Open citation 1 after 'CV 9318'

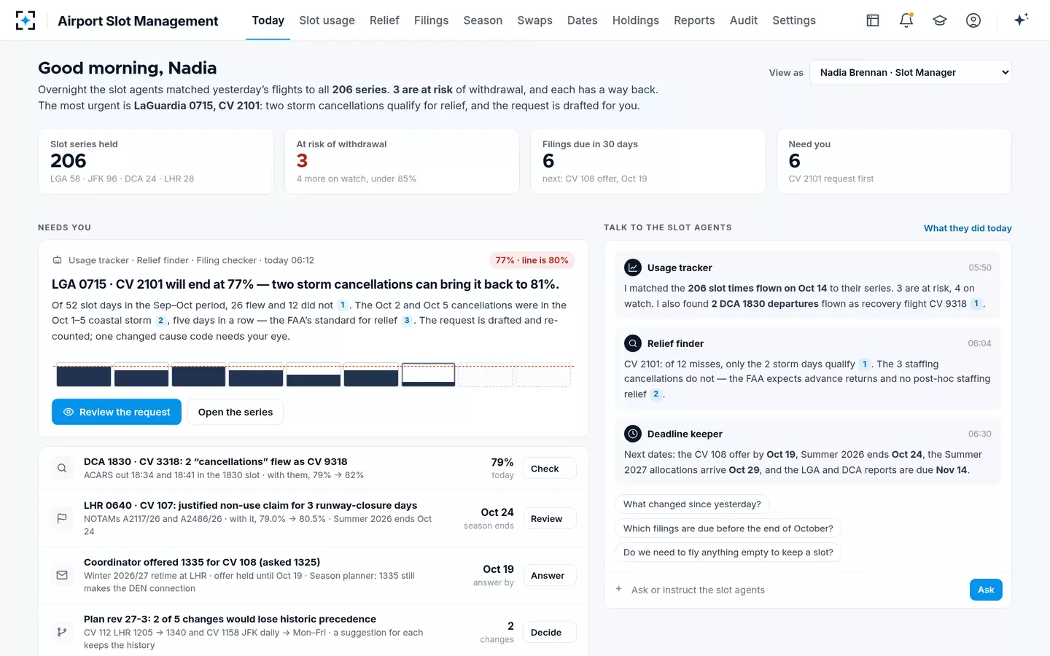pyautogui.click(x=976, y=304)
